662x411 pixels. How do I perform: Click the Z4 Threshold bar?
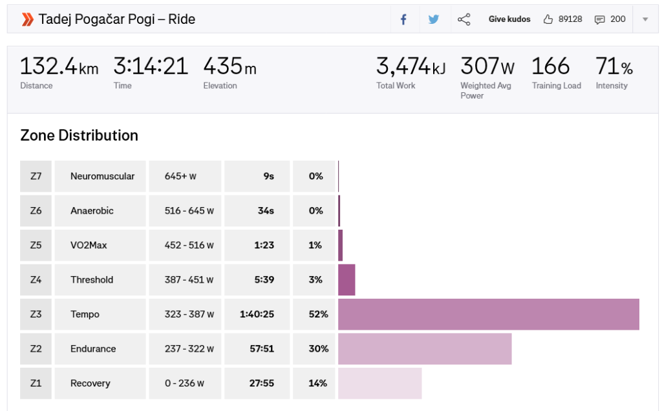[x=347, y=279]
